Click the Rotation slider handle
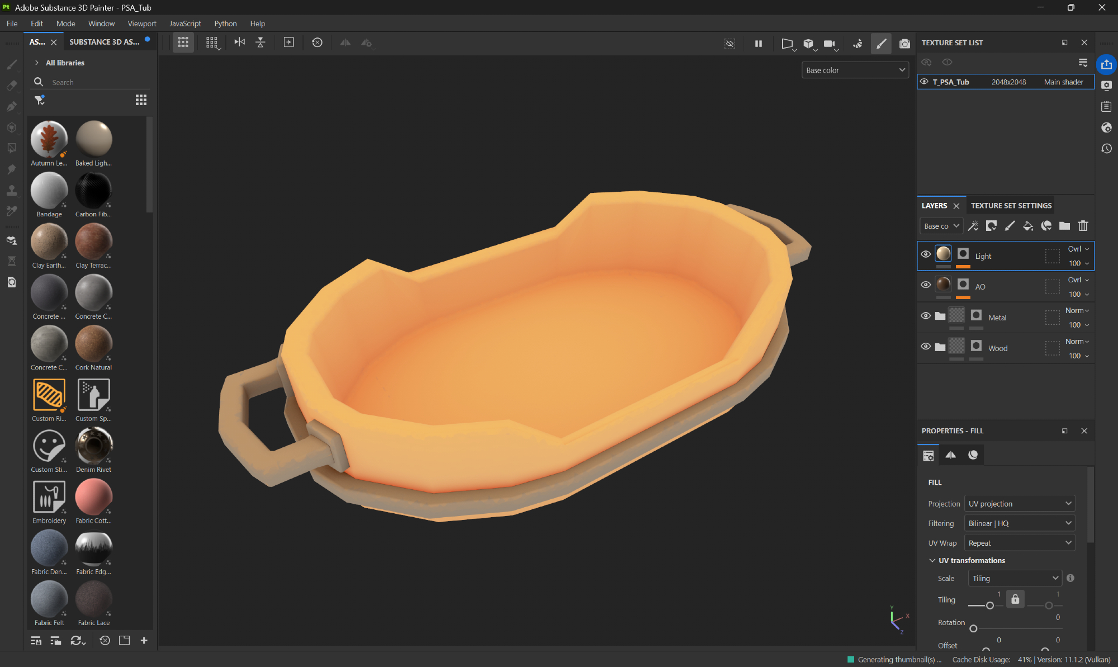Image resolution: width=1118 pixels, height=667 pixels. pos(973,628)
